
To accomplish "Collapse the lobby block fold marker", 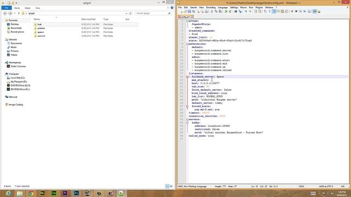I will click(188, 123).
